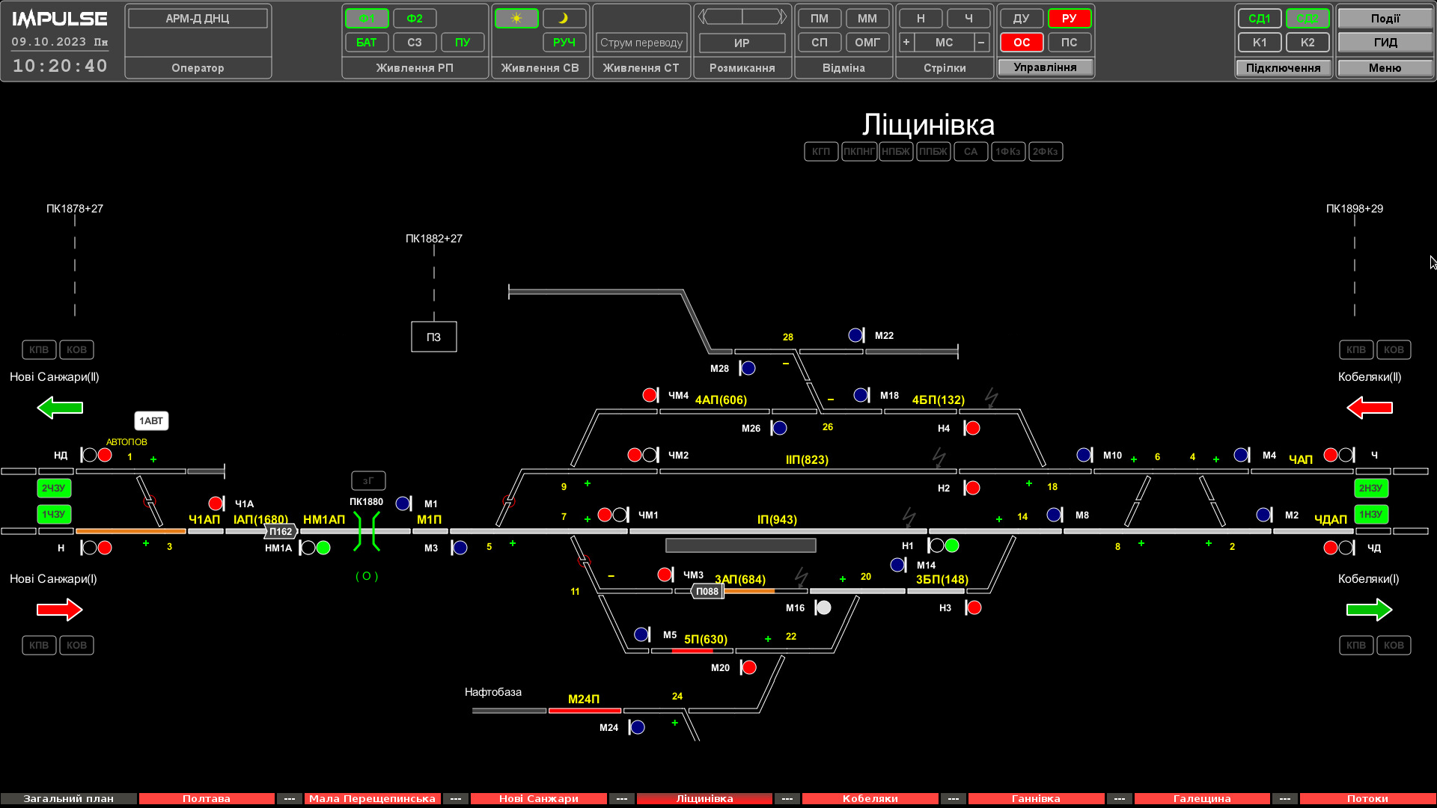Click the Події button
This screenshot has height=808, width=1437.
pos(1385,18)
